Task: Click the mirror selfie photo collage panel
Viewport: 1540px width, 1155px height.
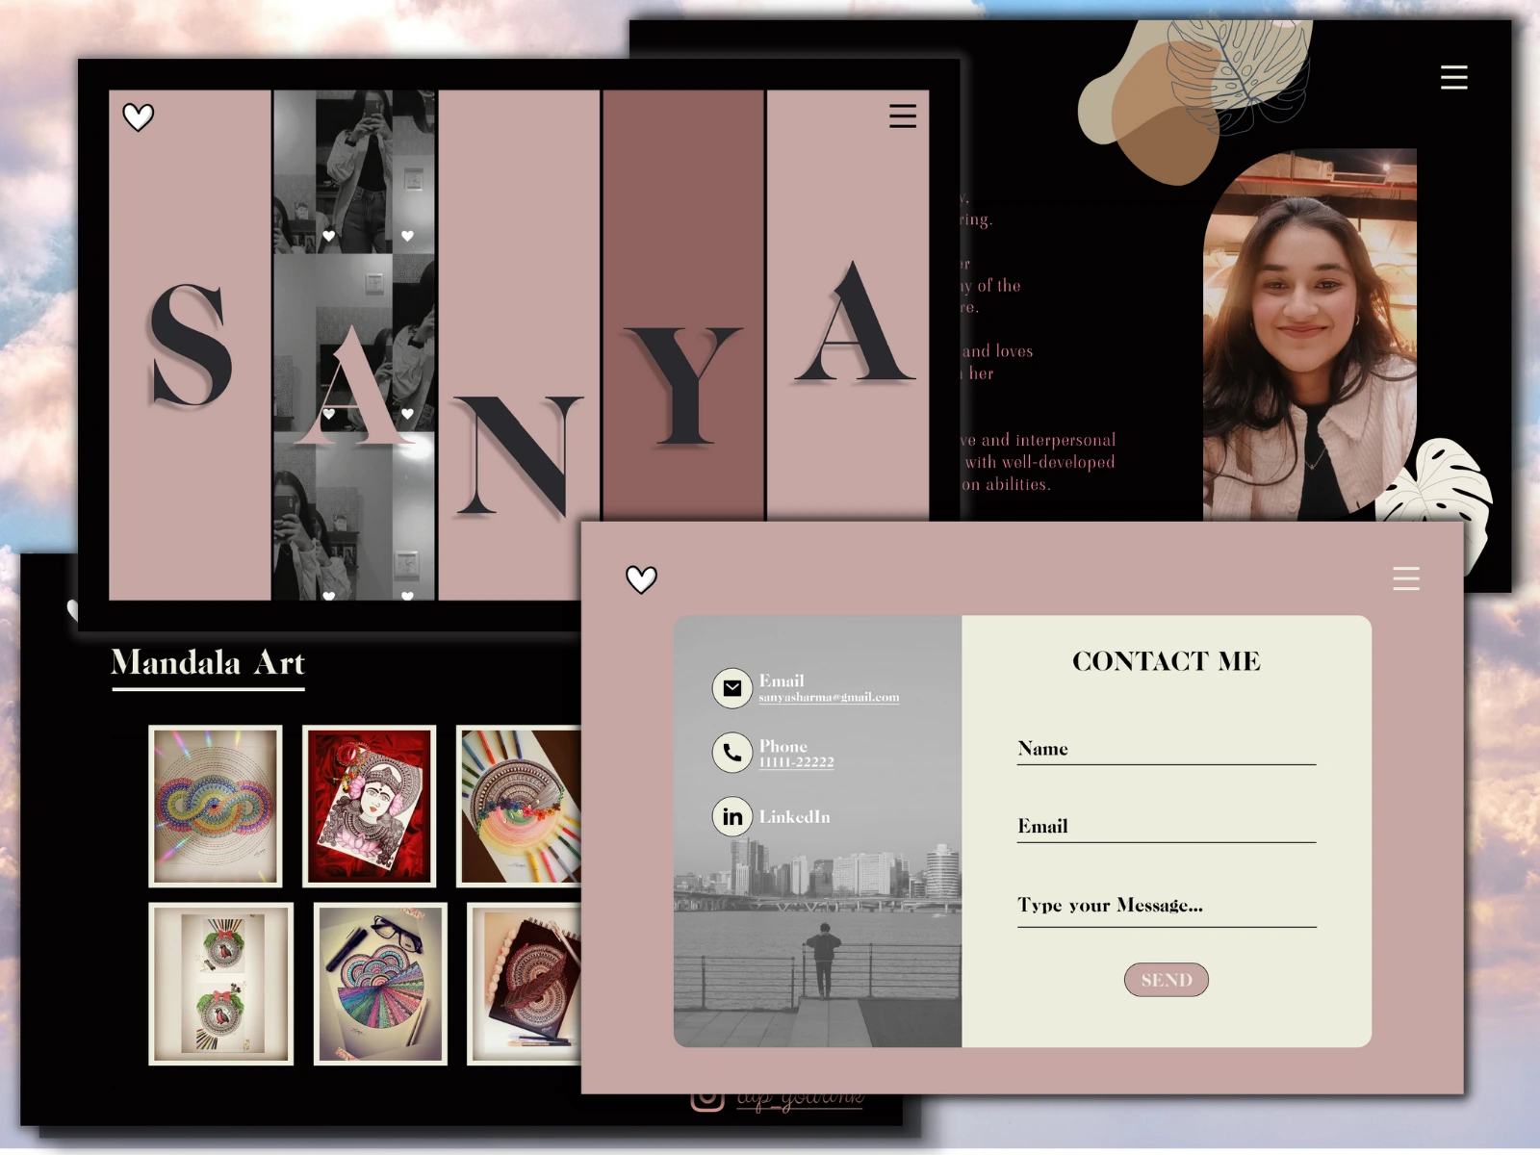Action: coord(354,345)
